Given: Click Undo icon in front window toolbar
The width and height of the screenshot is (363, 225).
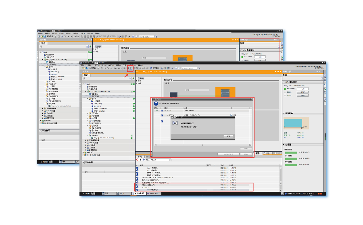Looking at the screenshot, I should click(115, 69).
